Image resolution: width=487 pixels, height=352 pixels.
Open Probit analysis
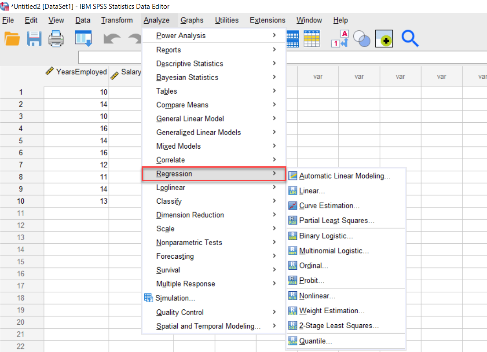[x=346, y=281]
